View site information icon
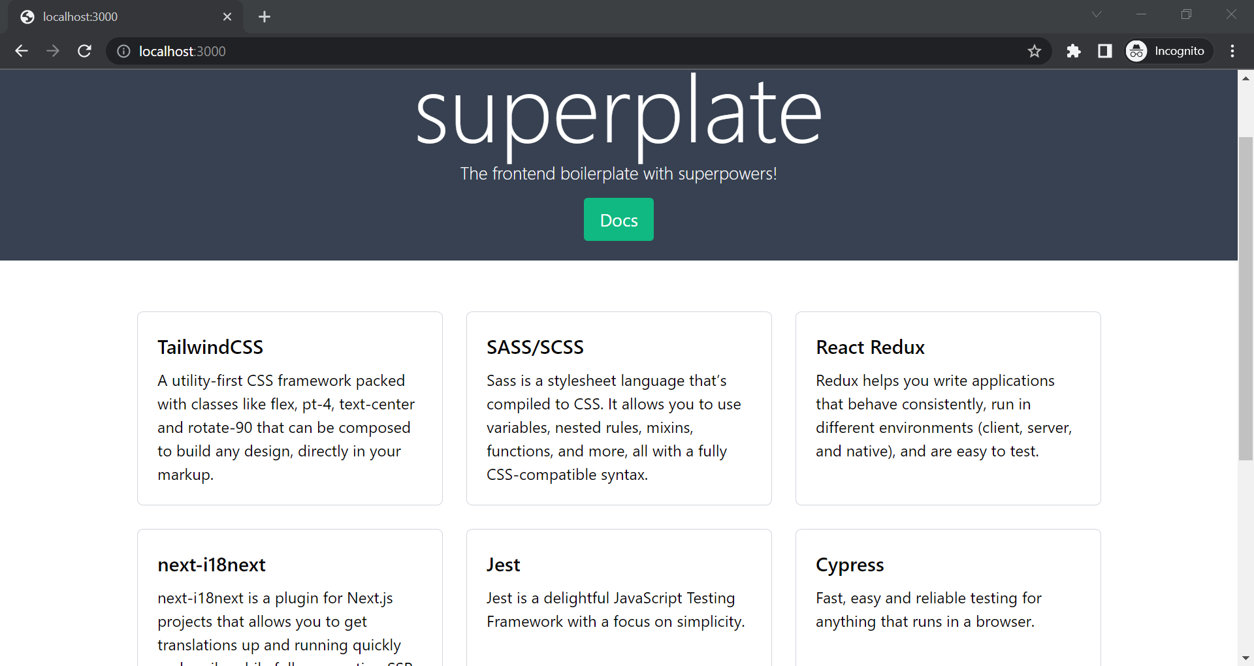The width and height of the screenshot is (1254, 666). tap(123, 51)
